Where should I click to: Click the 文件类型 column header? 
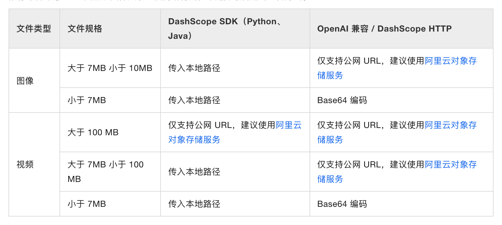(x=34, y=29)
